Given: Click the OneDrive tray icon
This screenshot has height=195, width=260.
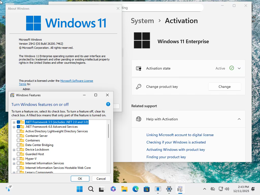Looking at the screenshot, I should click(213, 189).
